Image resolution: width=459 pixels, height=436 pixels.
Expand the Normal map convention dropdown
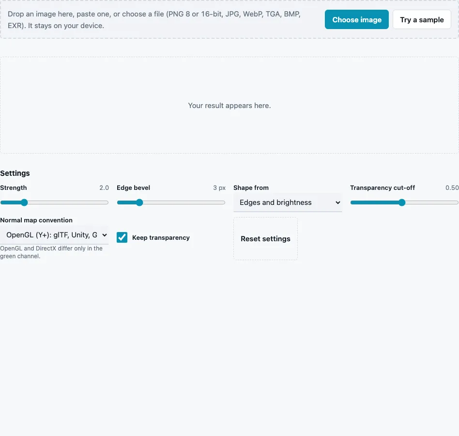coord(54,235)
